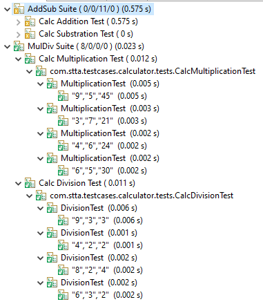Collapse the com.stta CalcMultiplicationTest class node
Screen dimensions: 263x304
coord(30,72)
